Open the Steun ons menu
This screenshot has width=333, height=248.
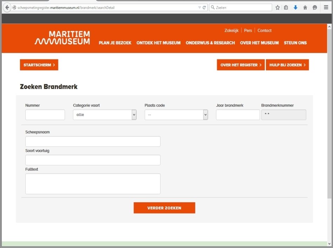point(295,43)
